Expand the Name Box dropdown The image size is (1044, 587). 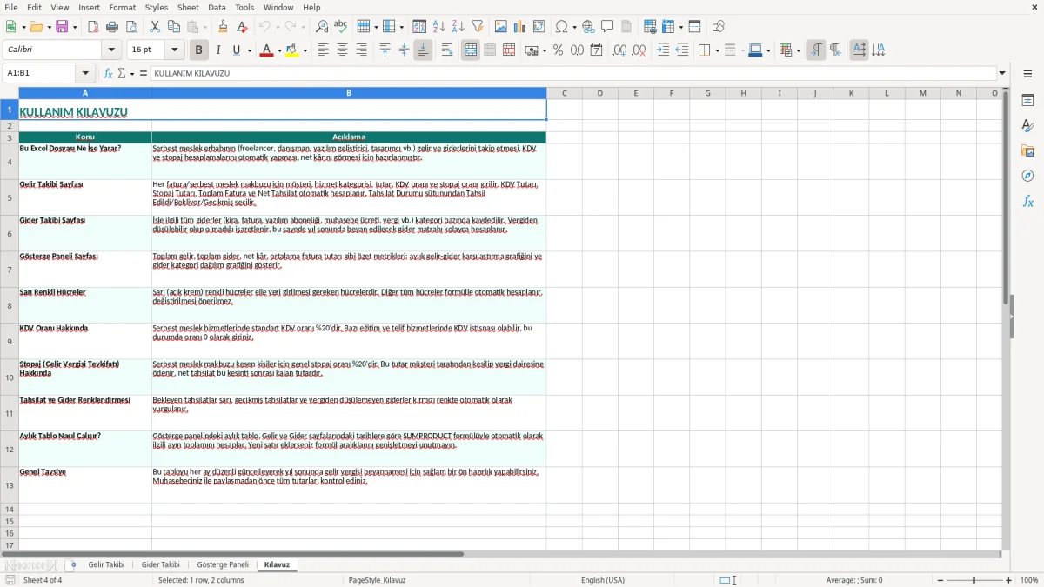tap(85, 73)
